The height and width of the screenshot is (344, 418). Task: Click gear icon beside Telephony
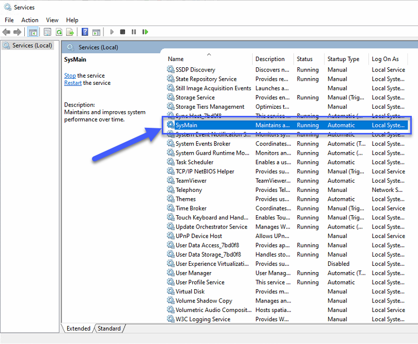click(x=171, y=190)
